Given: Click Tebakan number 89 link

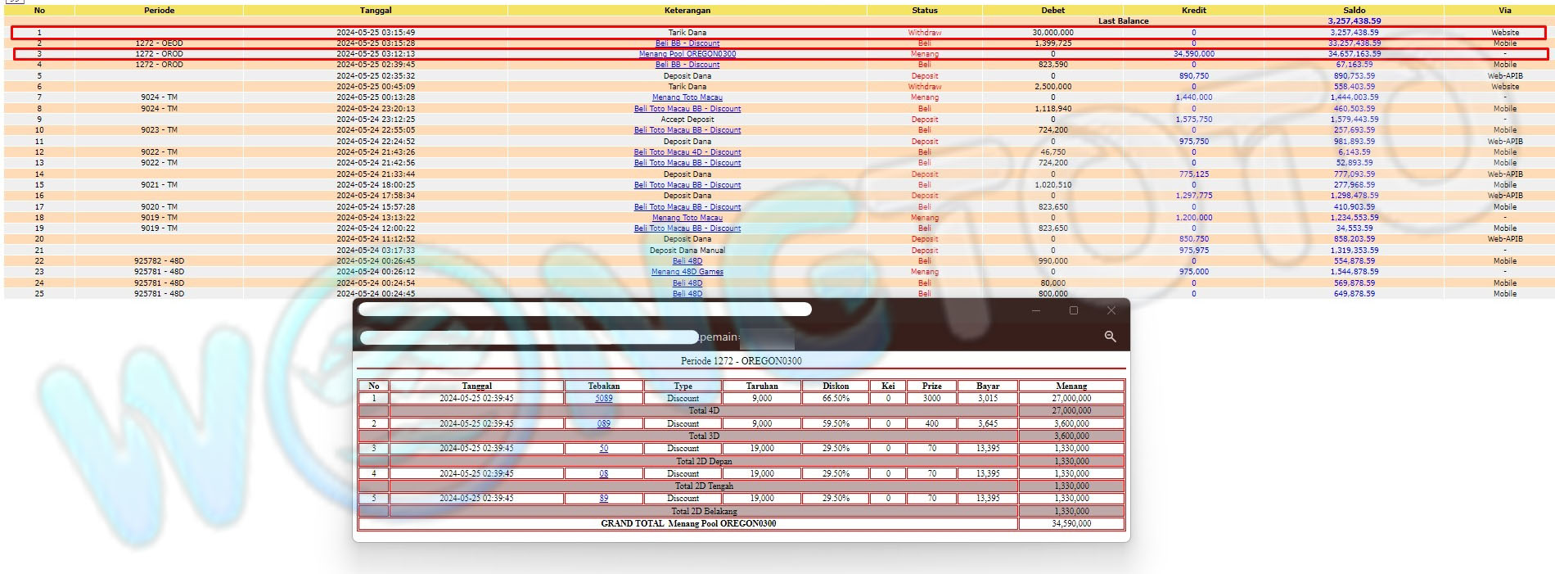Looking at the screenshot, I should coord(603,499).
